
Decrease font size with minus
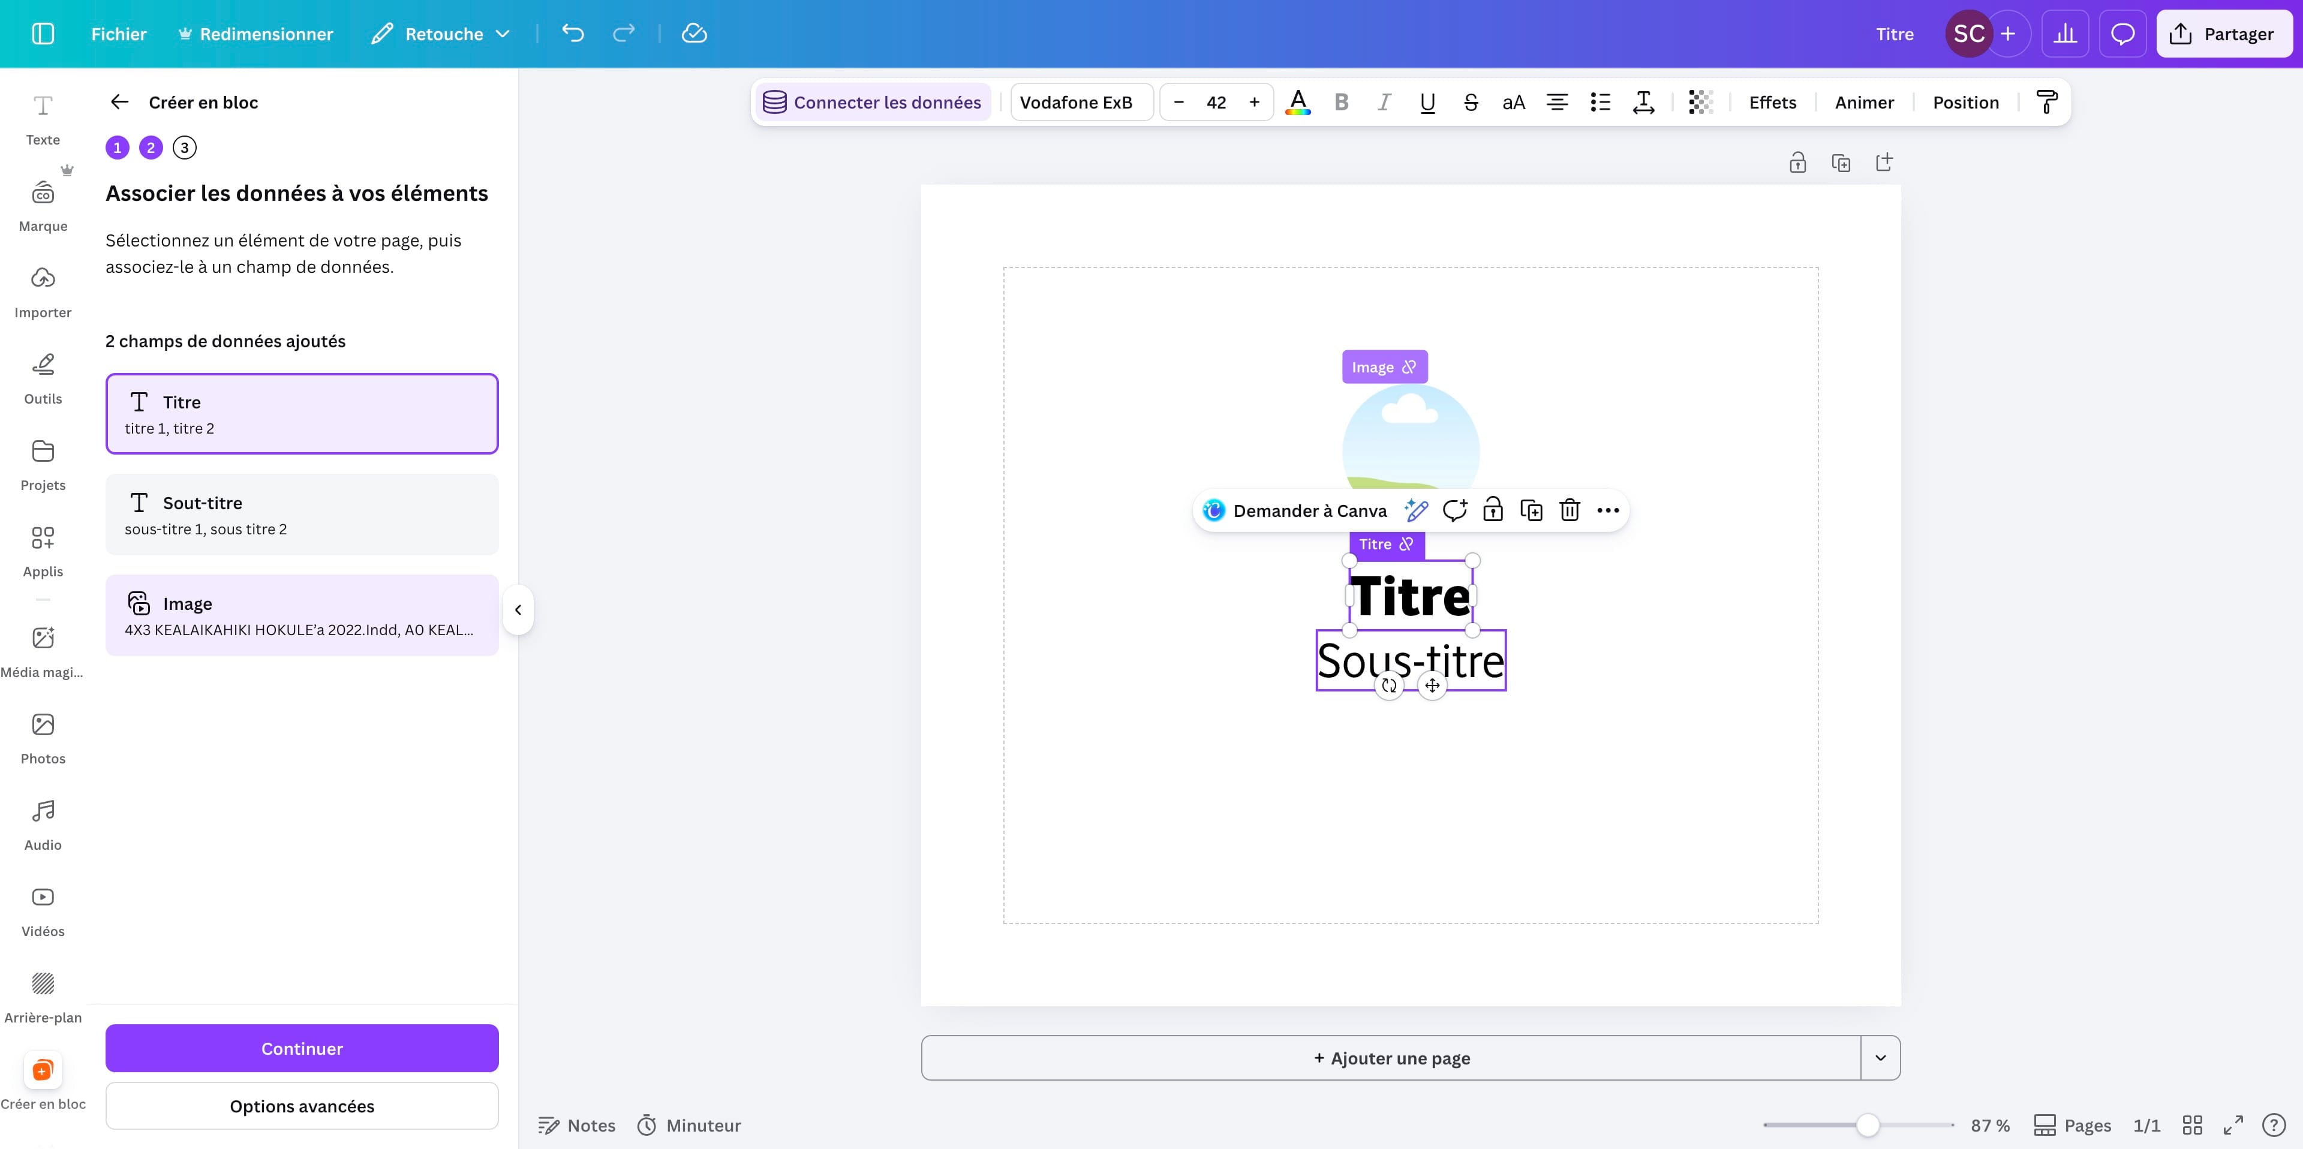[x=1179, y=103]
